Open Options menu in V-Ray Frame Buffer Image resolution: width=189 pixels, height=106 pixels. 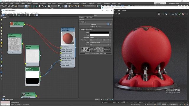(124, 11)
